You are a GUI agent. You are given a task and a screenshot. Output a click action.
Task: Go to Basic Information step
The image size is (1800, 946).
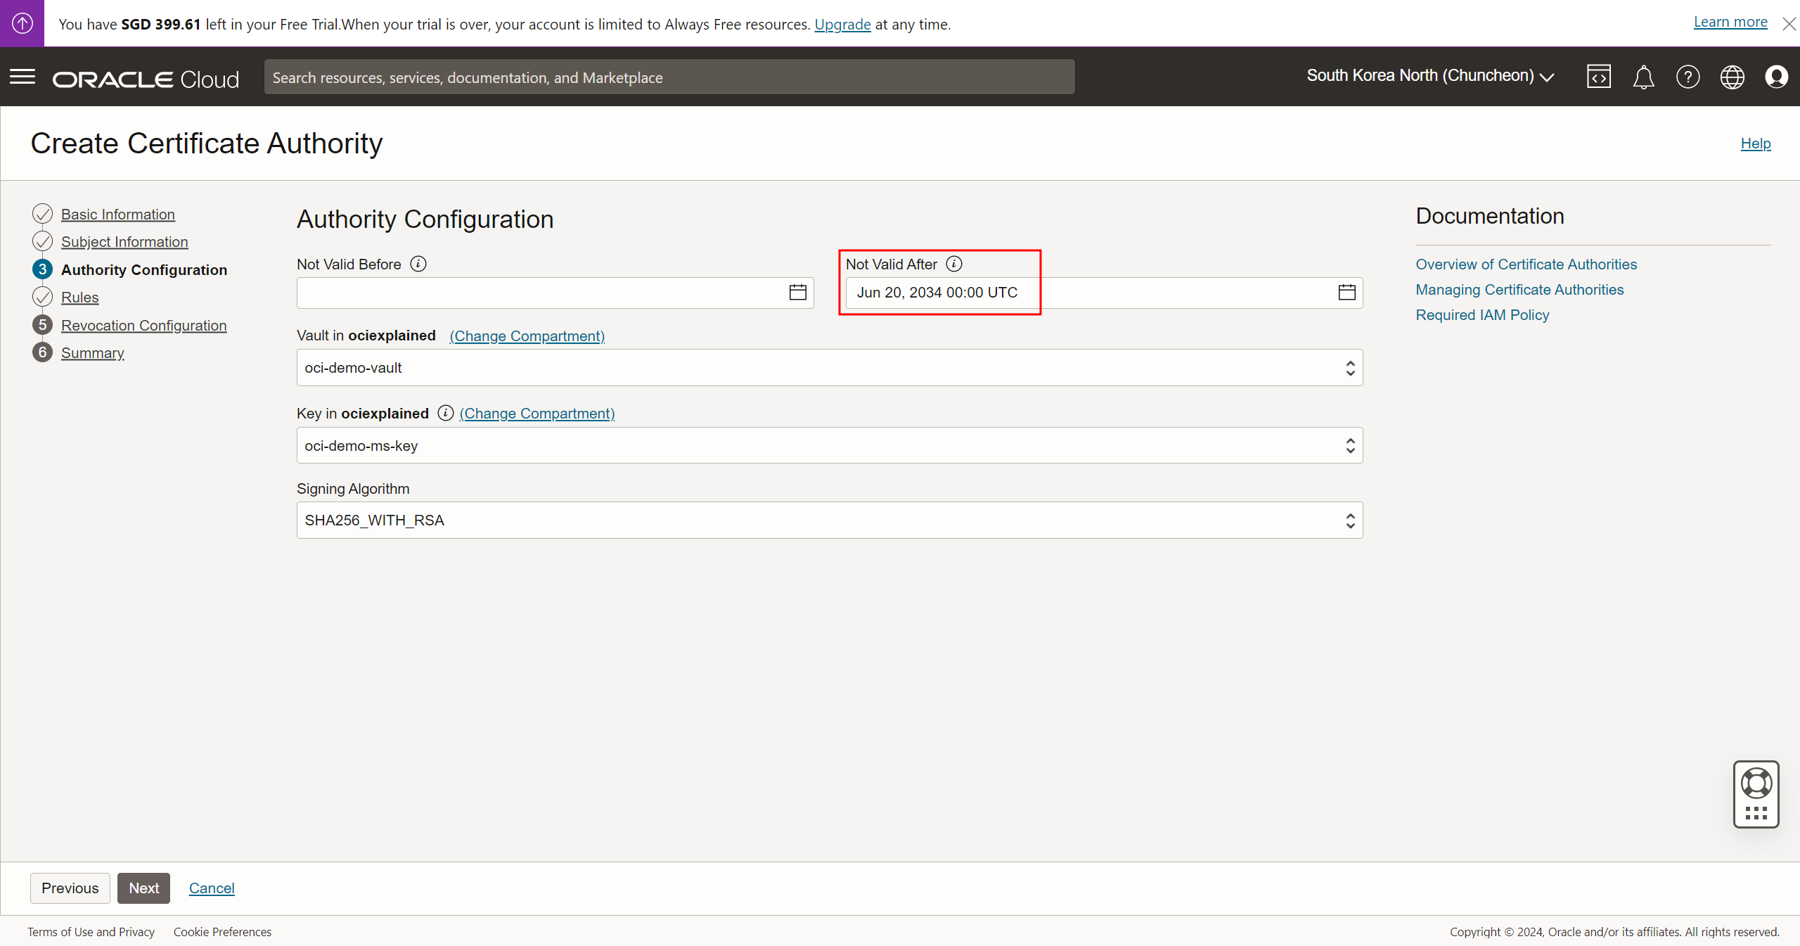point(117,215)
